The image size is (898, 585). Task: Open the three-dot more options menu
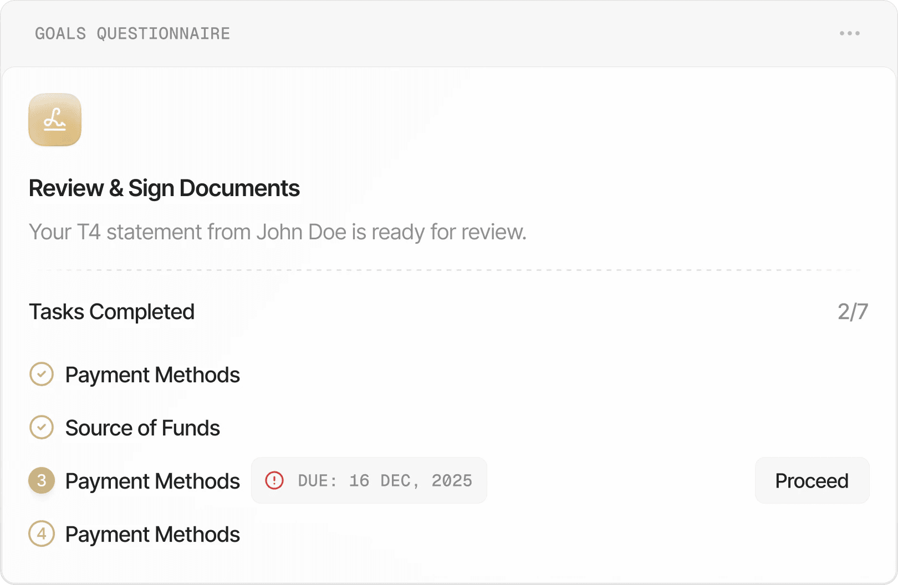pos(849,33)
